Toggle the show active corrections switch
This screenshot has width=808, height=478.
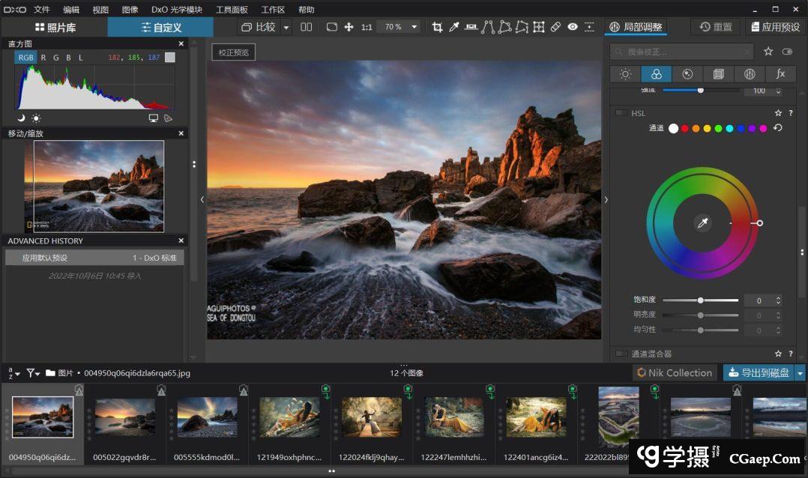[787, 52]
